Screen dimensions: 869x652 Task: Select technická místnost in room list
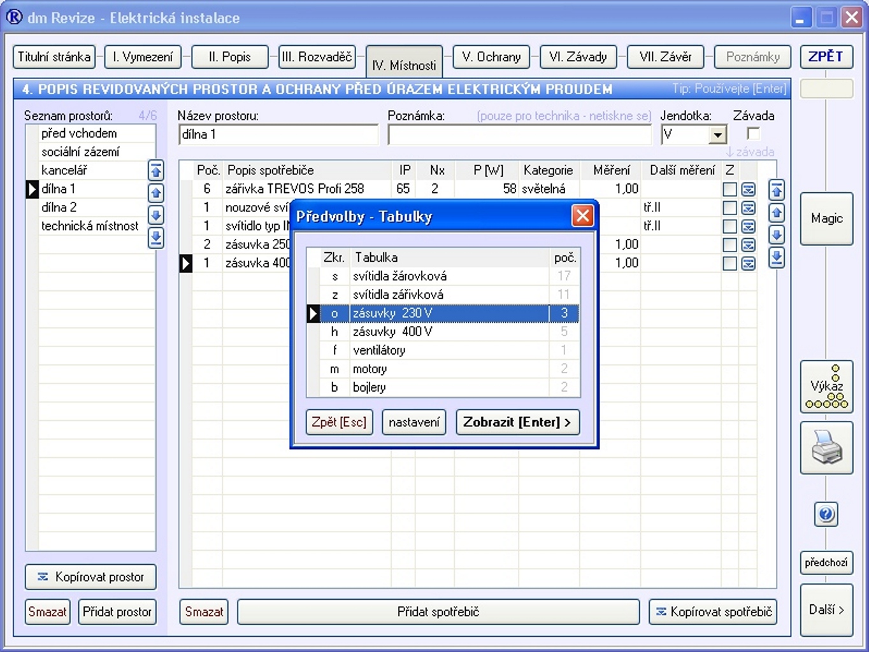pos(89,226)
